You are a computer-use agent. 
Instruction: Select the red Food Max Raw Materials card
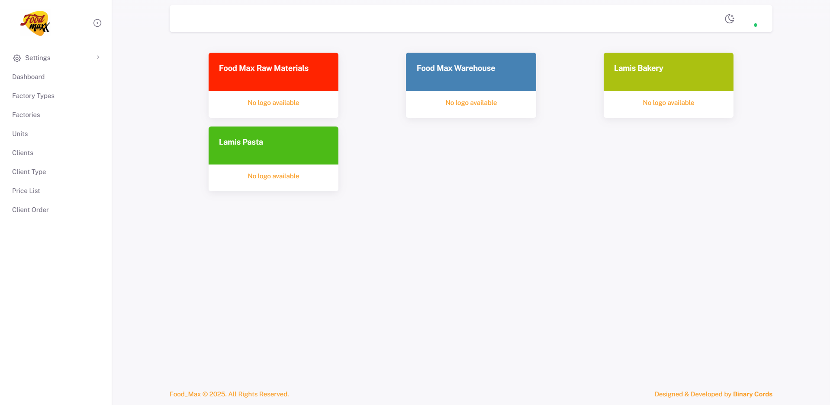273,72
